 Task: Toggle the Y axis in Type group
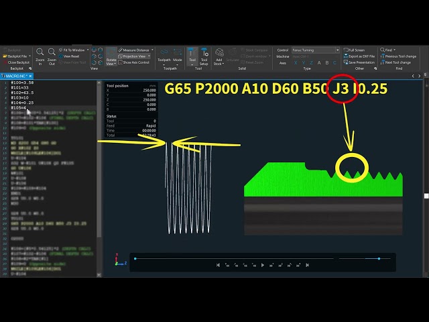point(304,63)
